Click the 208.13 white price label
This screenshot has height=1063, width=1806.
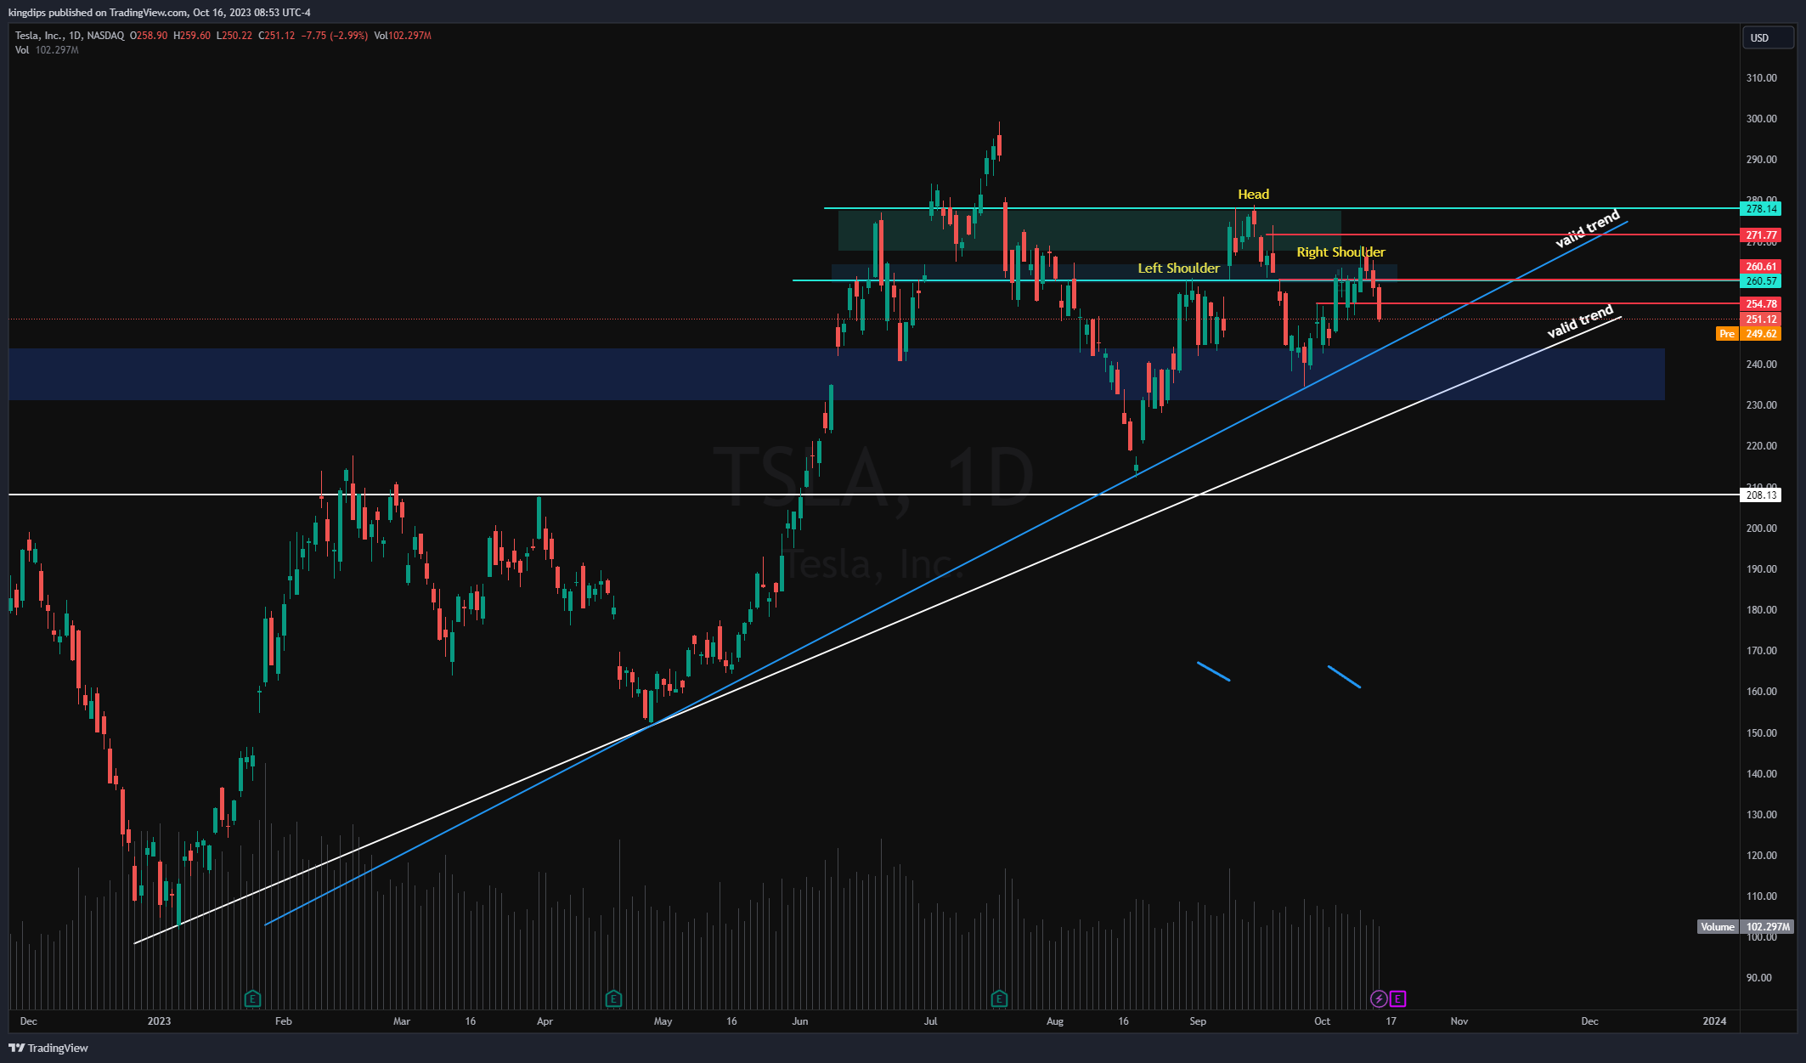click(x=1761, y=495)
